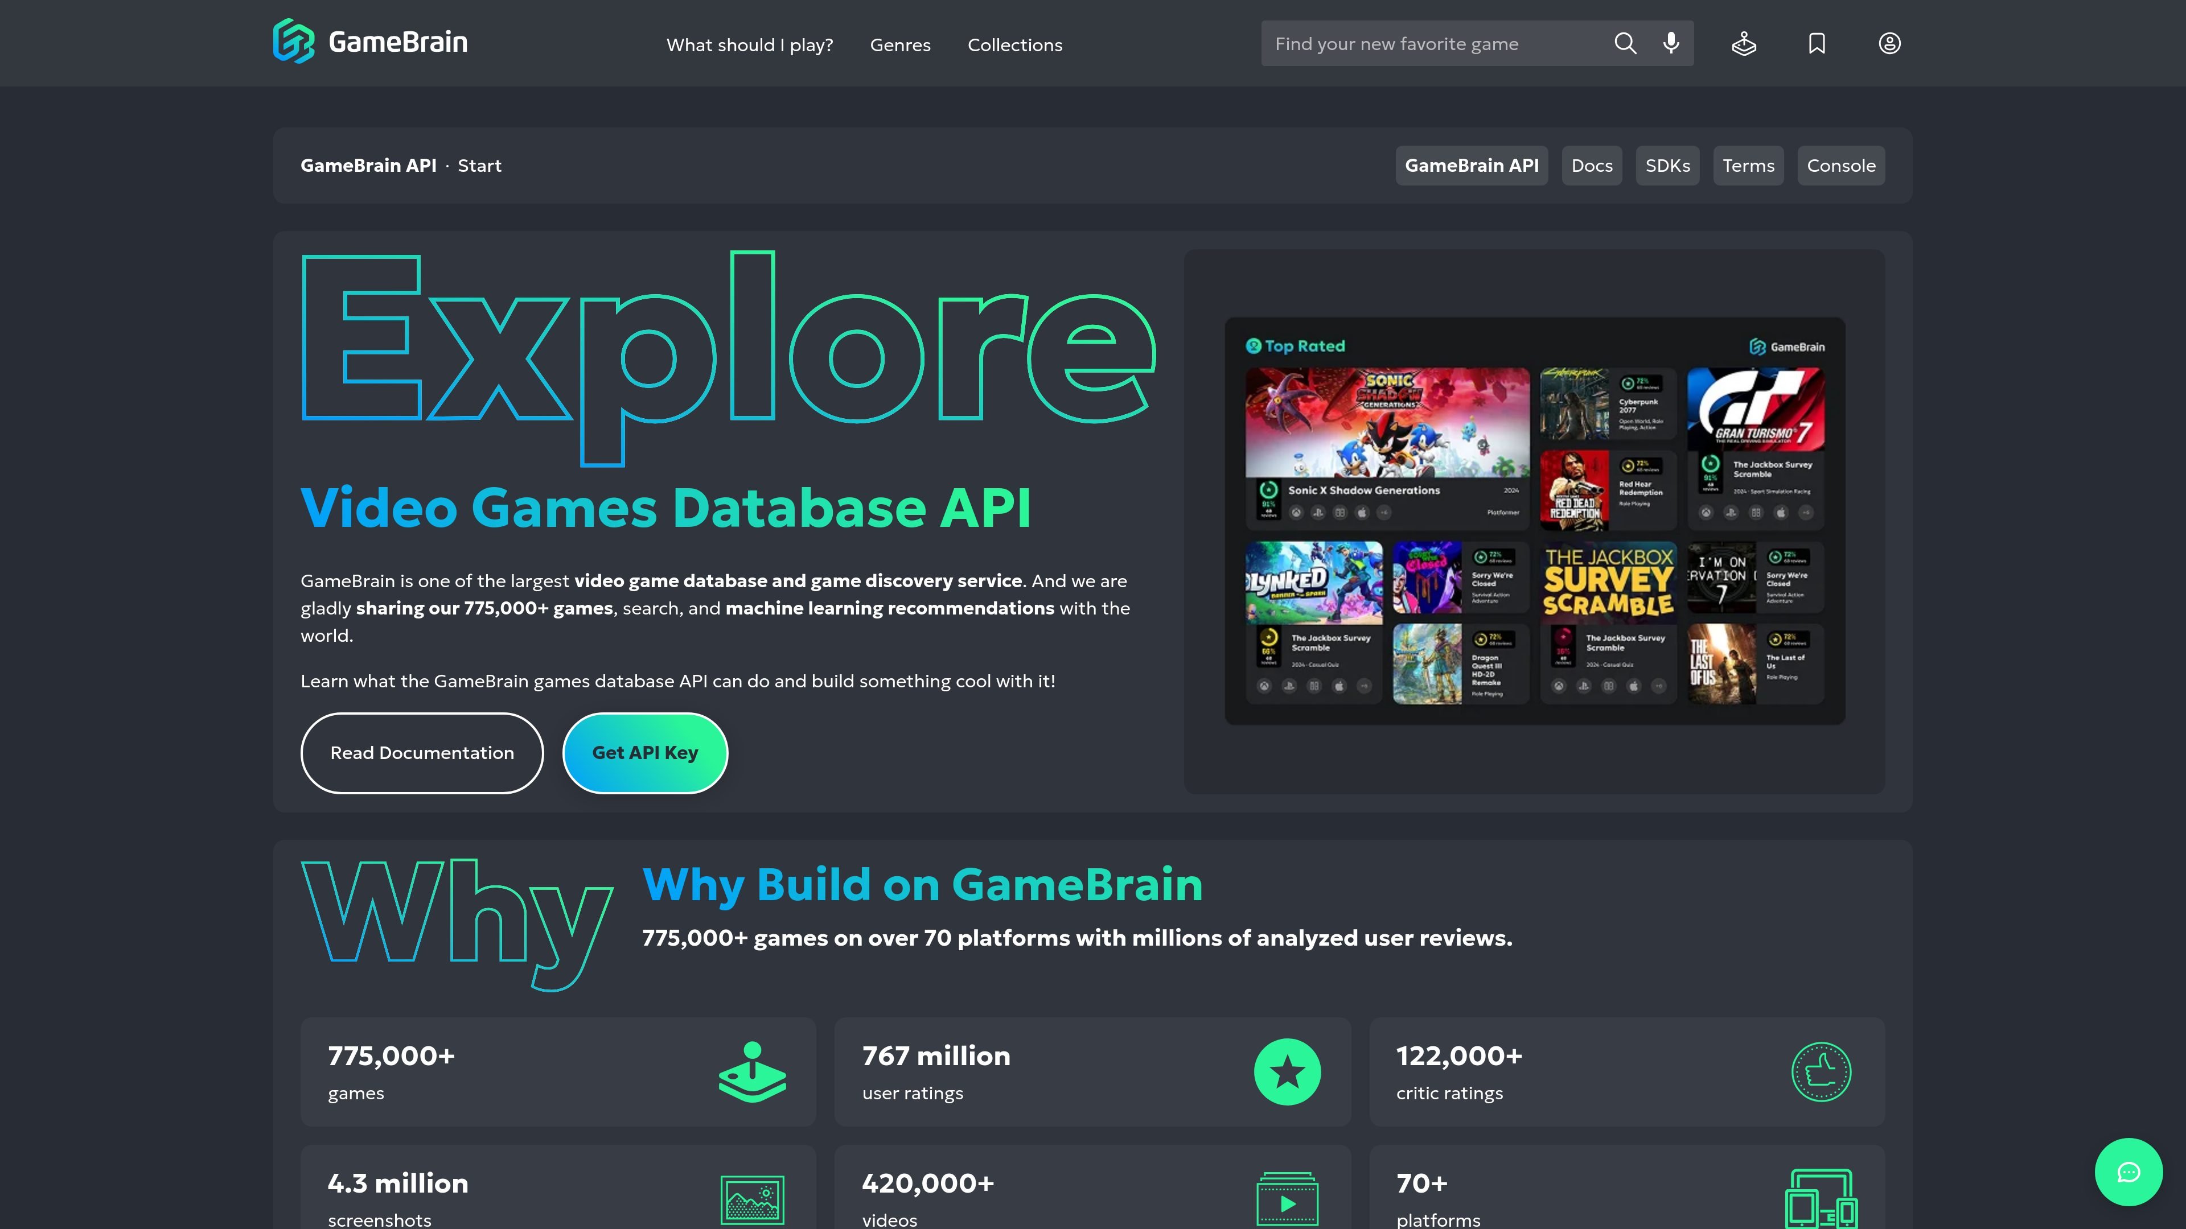The width and height of the screenshot is (2186, 1229).
Task: Open the Genres menu item
Action: click(899, 45)
